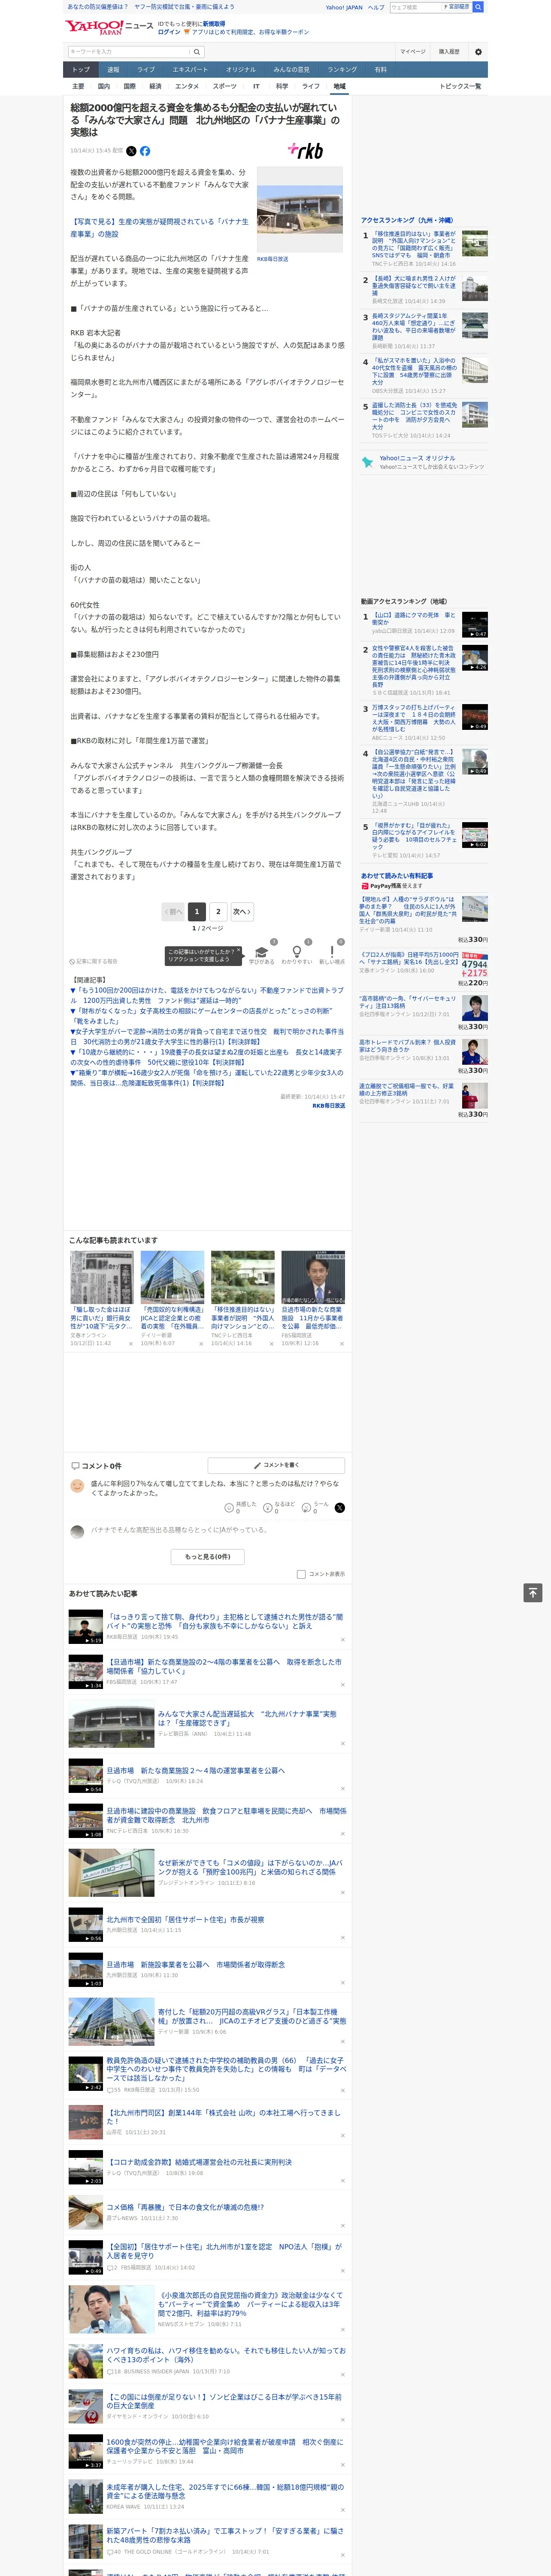551x2576 pixels.
Task: Select 速報 tab in navigation bar
Action: [113, 69]
